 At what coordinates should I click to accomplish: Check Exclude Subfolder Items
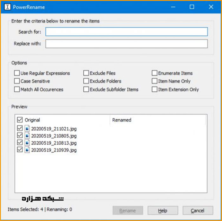click(x=86, y=89)
